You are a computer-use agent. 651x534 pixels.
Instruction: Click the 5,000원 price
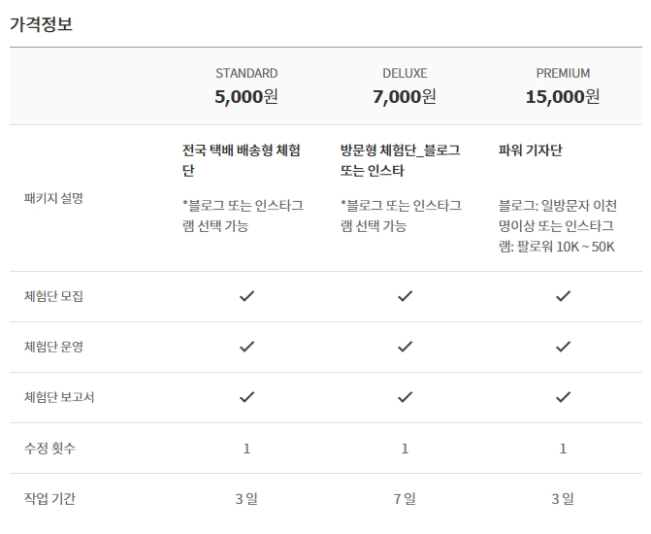pos(246,97)
